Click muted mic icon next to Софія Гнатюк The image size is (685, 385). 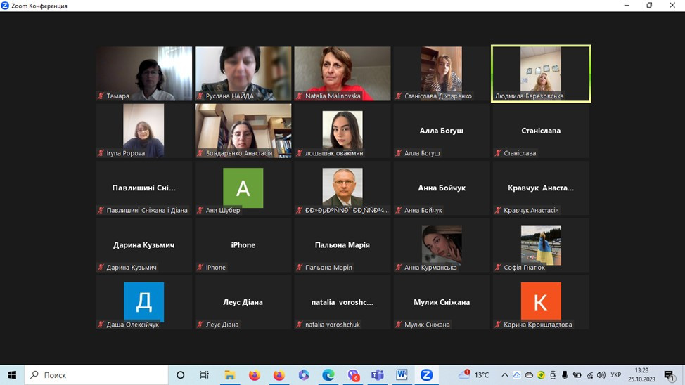coord(498,268)
